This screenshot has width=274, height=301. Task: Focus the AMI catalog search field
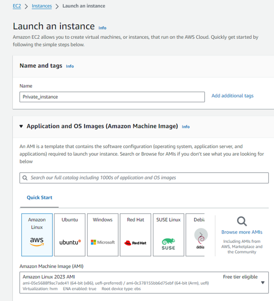(144, 178)
